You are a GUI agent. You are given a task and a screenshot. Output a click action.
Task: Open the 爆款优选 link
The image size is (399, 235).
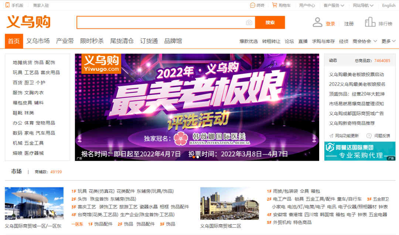pos(249,41)
